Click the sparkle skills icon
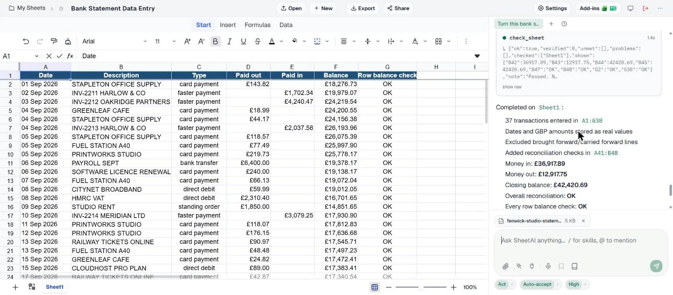This screenshot has height=295, width=673. pyautogui.click(x=519, y=266)
